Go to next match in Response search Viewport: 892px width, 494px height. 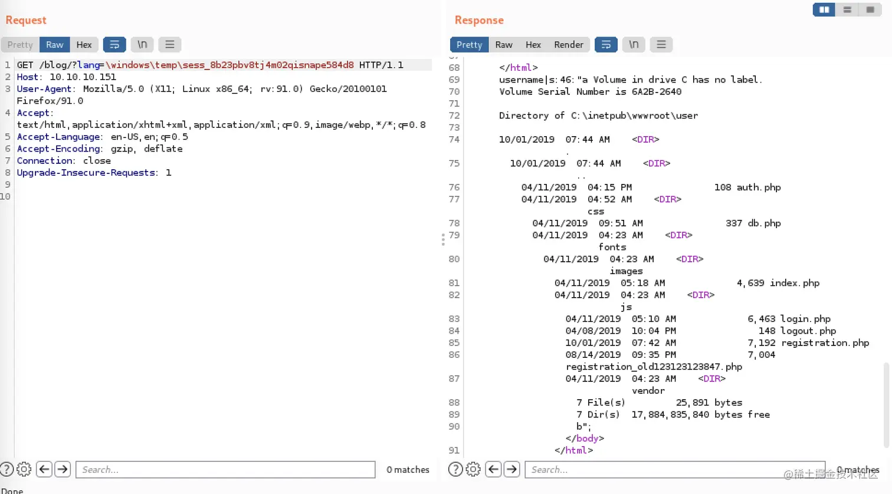pos(511,469)
